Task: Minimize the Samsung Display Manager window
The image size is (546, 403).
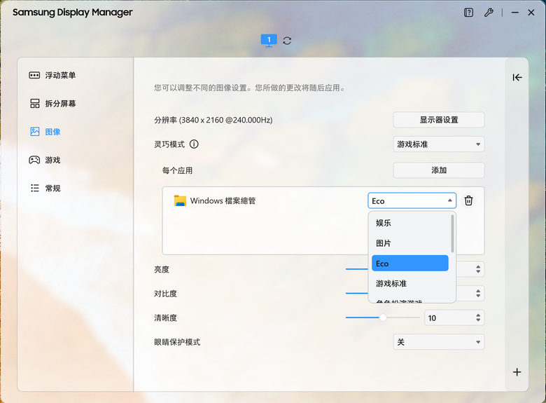Action: click(515, 13)
